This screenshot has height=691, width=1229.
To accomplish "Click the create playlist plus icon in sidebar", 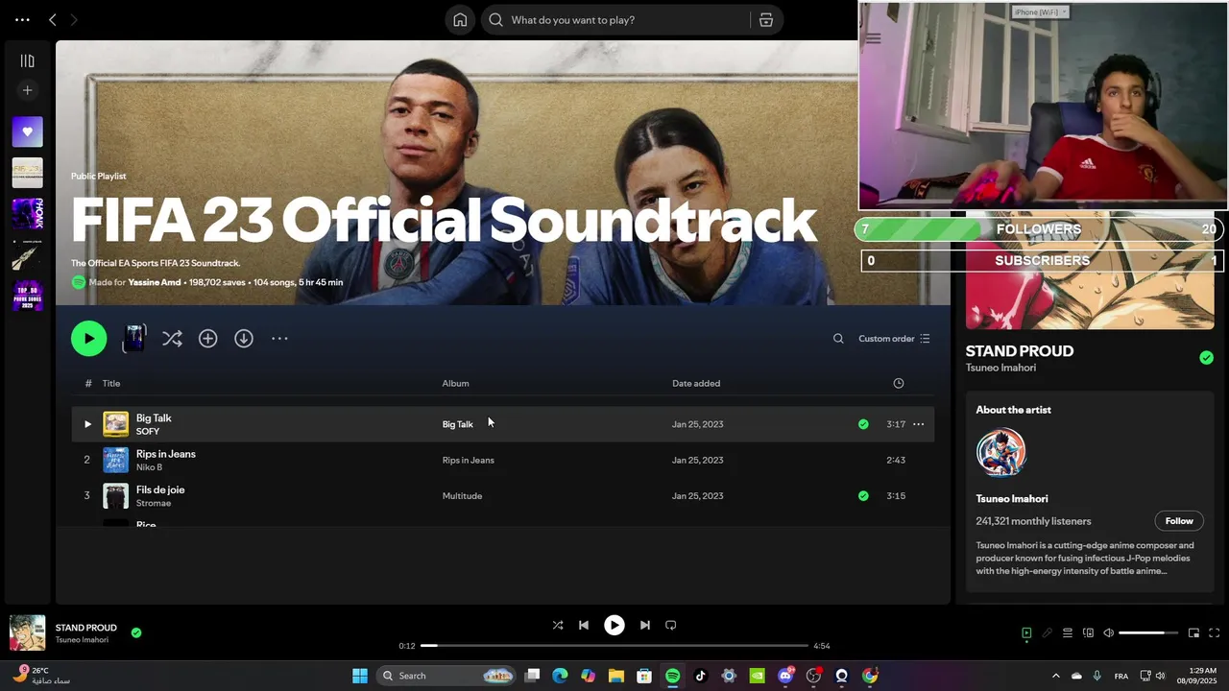I will click(27, 90).
